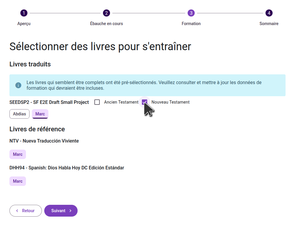The image size is (295, 229).
Task: Click the step 3 circle icon
Action: tap(191, 13)
